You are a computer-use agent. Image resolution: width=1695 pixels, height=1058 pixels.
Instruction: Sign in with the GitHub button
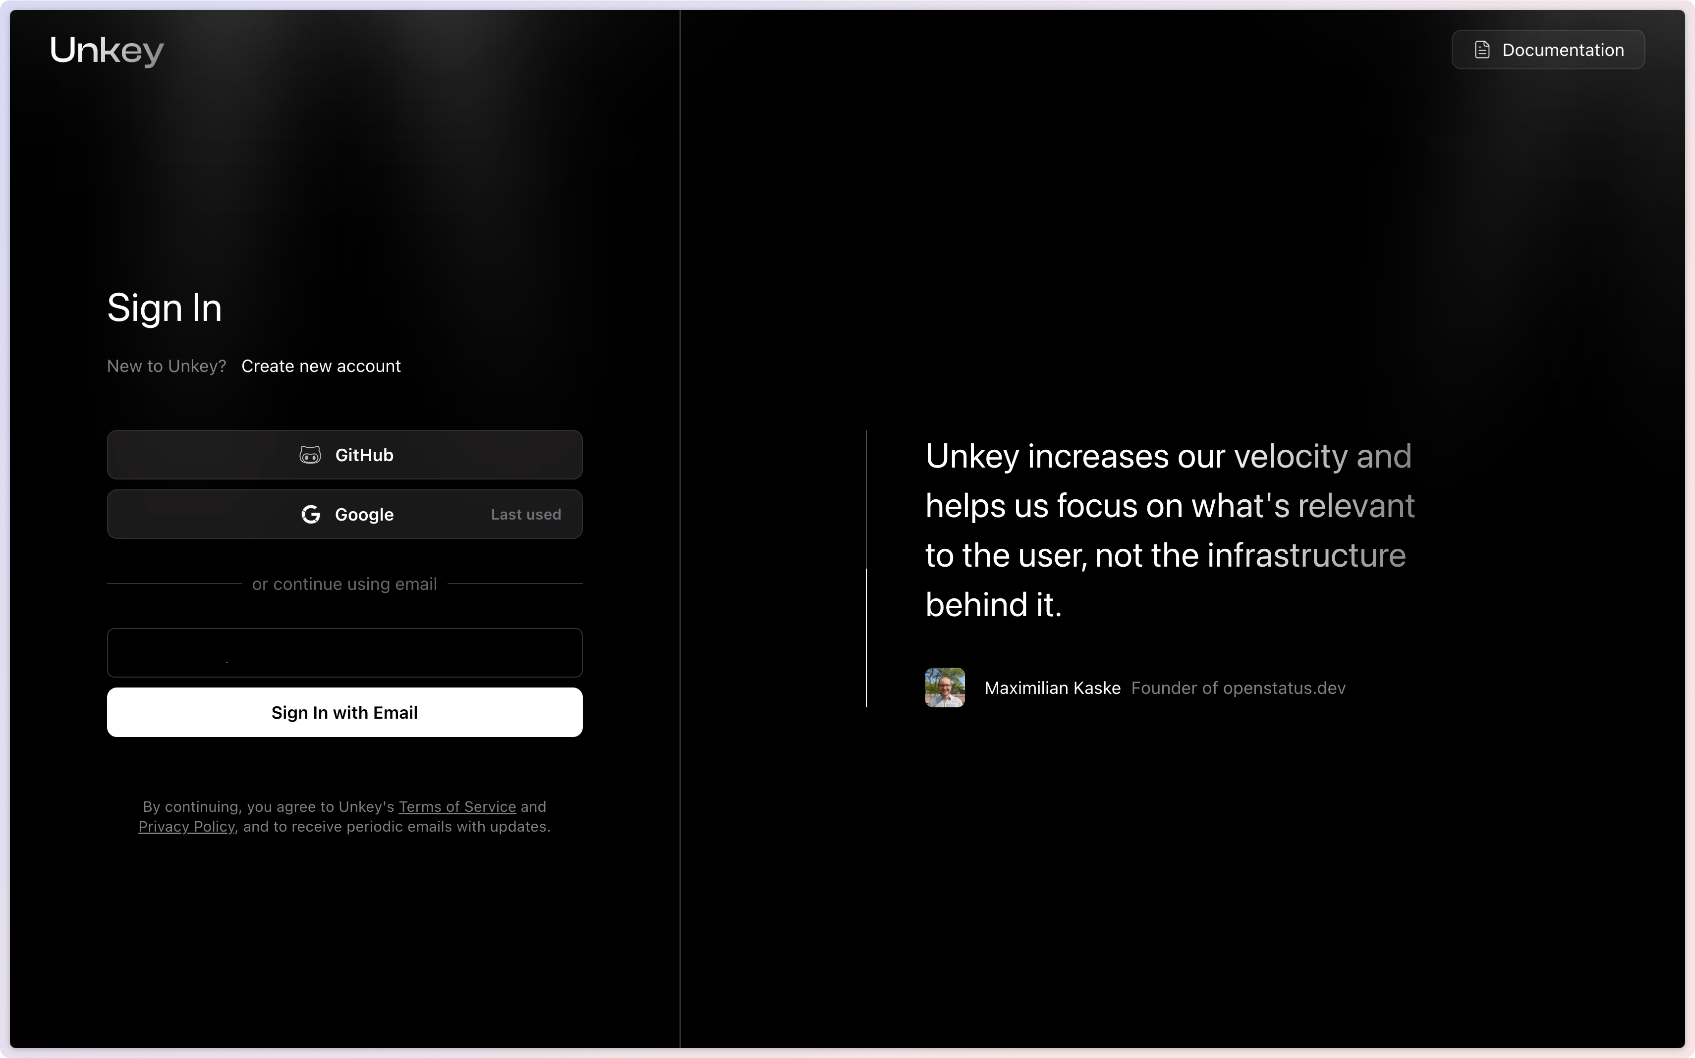coord(344,455)
